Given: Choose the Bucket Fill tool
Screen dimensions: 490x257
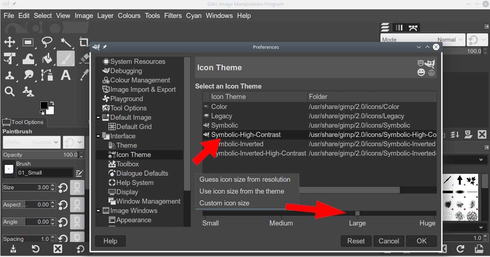Looking at the screenshot, I should click(x=47, y=58).
